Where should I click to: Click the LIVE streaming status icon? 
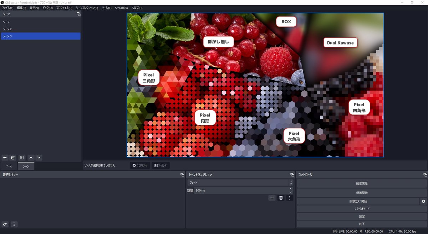coord(335,232)
